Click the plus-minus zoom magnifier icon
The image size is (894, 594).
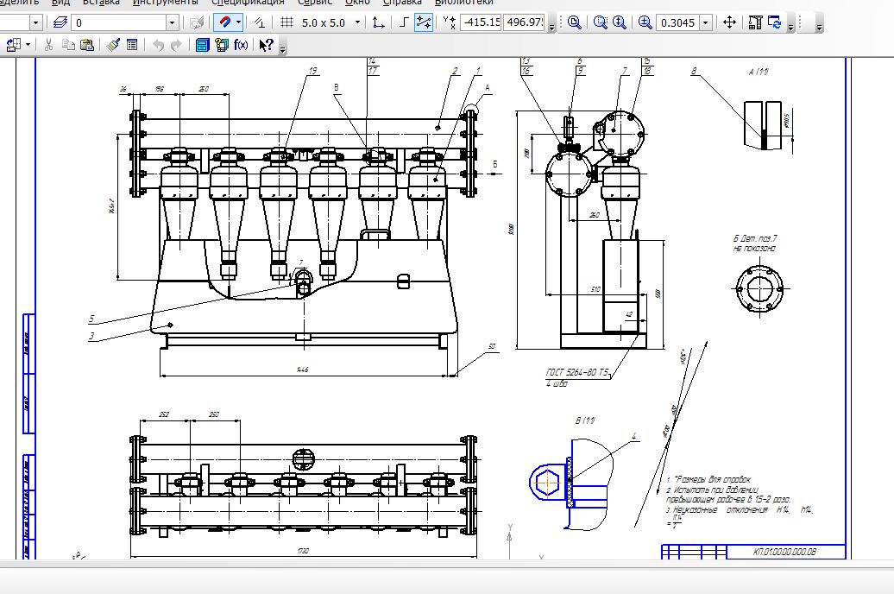pyautogui.click(x=645, y=22)
